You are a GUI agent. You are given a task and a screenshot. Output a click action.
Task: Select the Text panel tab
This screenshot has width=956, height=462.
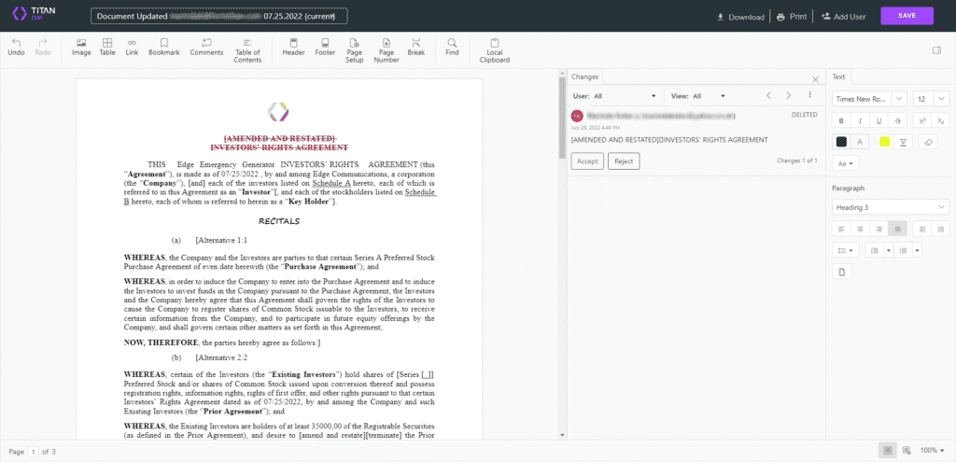pyautogui.click(x=838, y=77)
